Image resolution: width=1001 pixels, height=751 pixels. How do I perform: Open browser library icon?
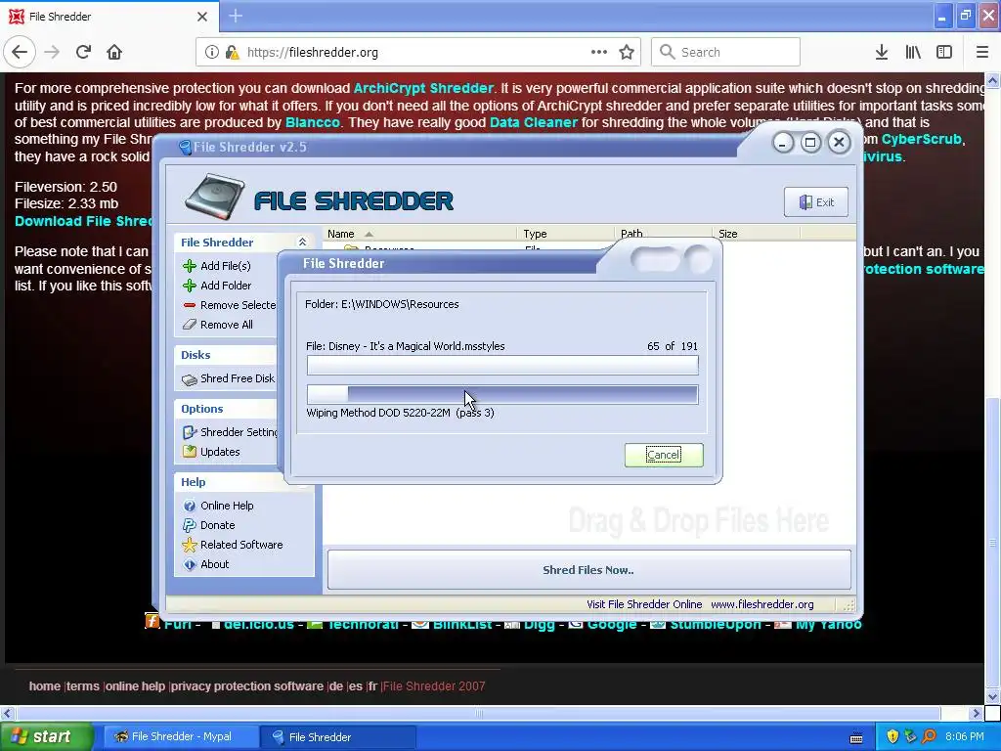(913, 53)
